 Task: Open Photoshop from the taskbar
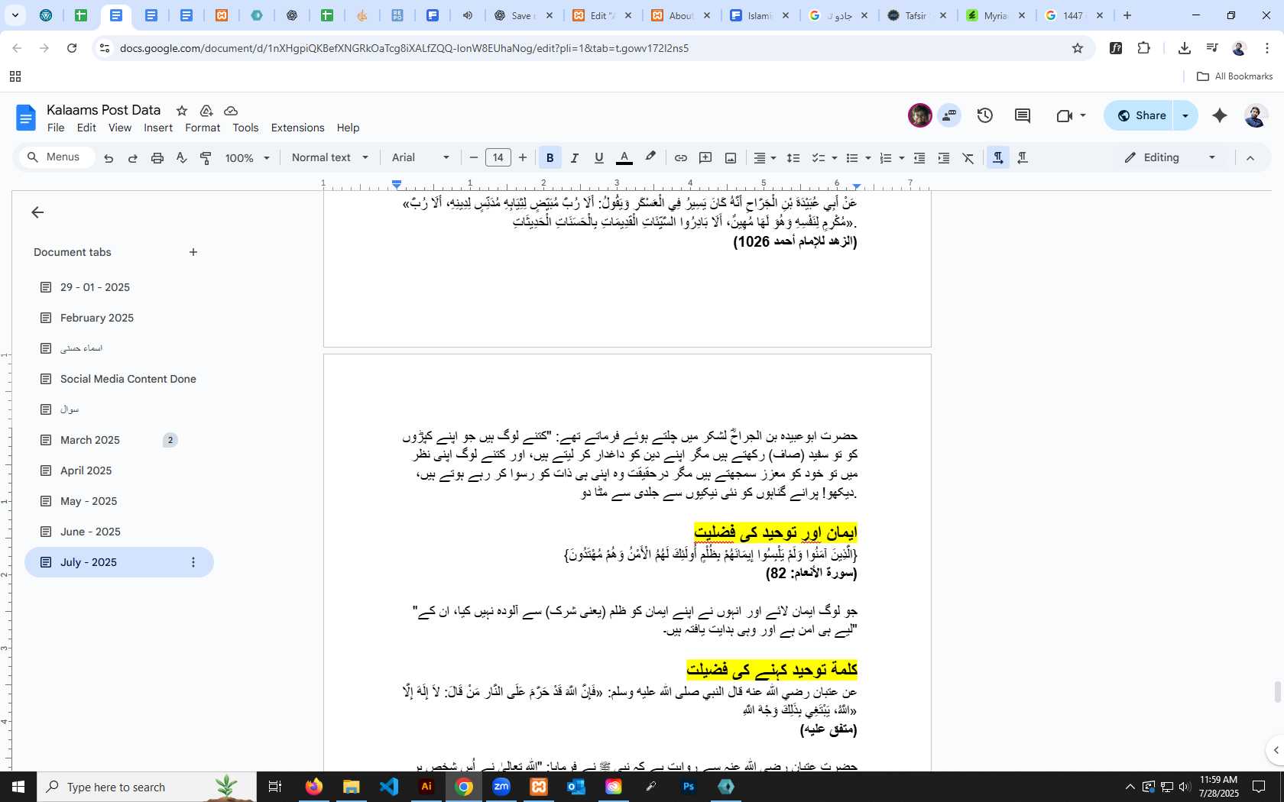689,787
